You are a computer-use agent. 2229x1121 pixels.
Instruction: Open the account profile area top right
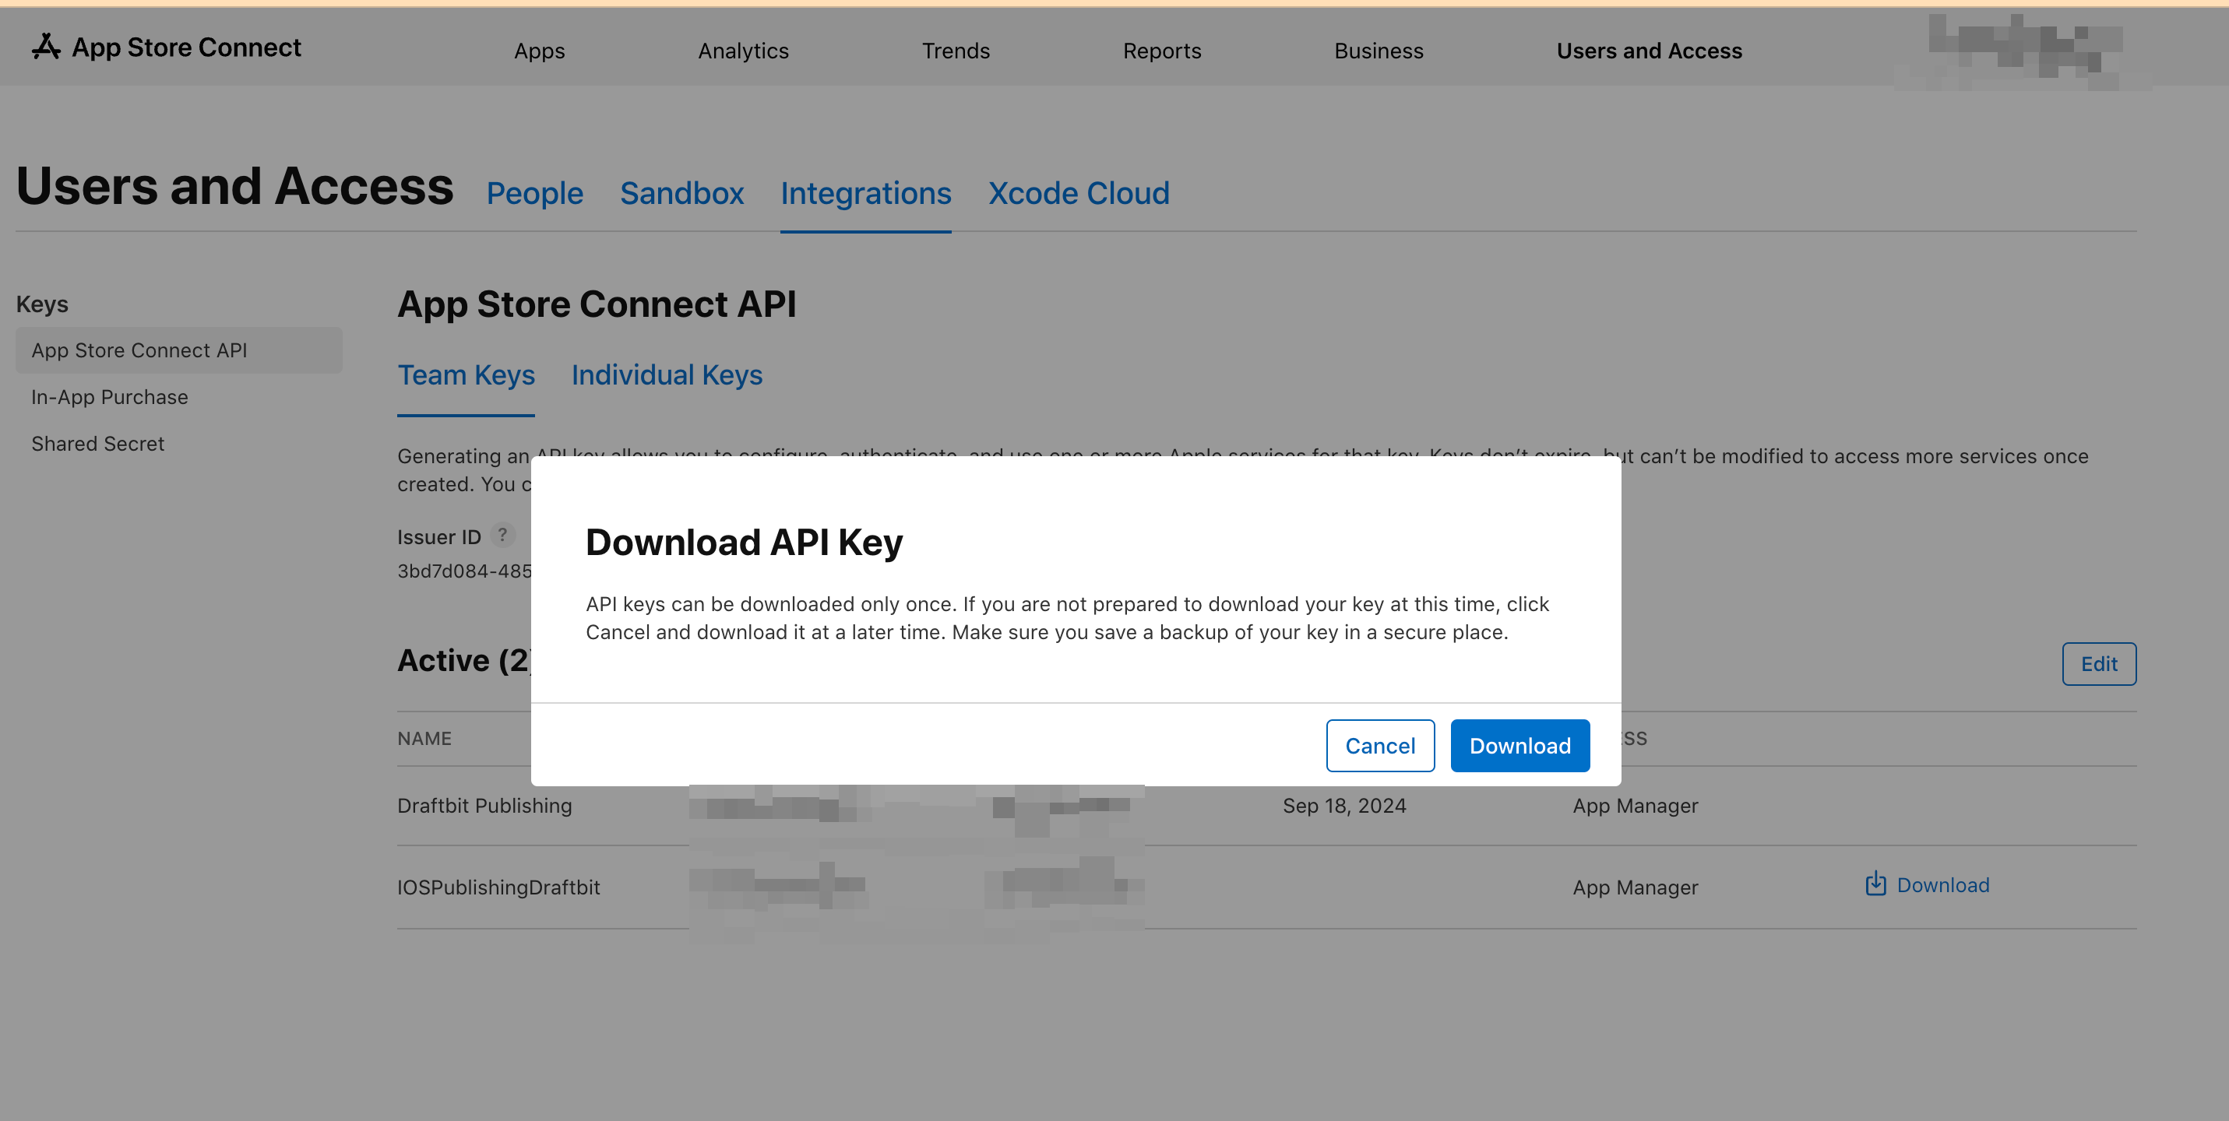(2016, 47)
